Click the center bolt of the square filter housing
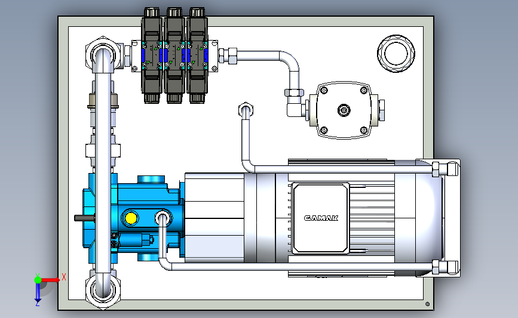The height and width of the screenshot is (318, 518). pyautogui.click(x=344, y=110)
